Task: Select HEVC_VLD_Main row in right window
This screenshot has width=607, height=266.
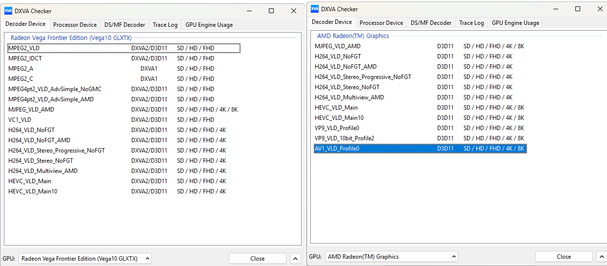Action: click(x=420, y=108)
